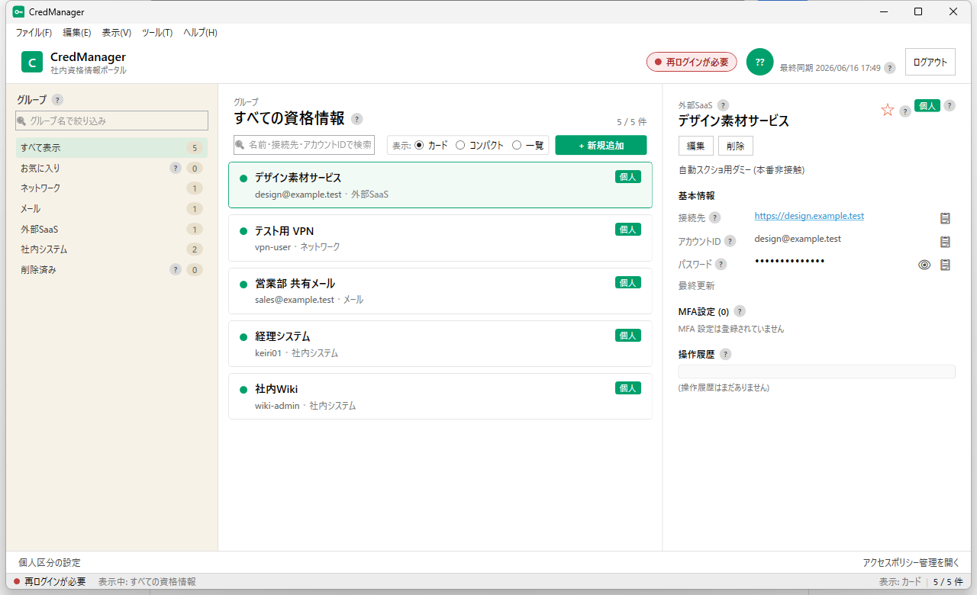Viewport: 977px width, 595px height.
Task: Copy the 接続先 URL with the clipboard icon
Action: (945, 218)
